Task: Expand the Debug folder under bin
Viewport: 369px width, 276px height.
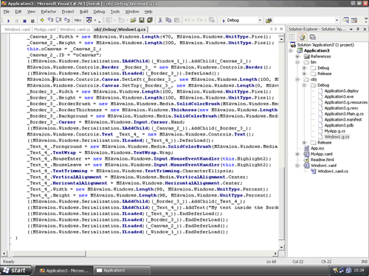Action: point(304,68)
